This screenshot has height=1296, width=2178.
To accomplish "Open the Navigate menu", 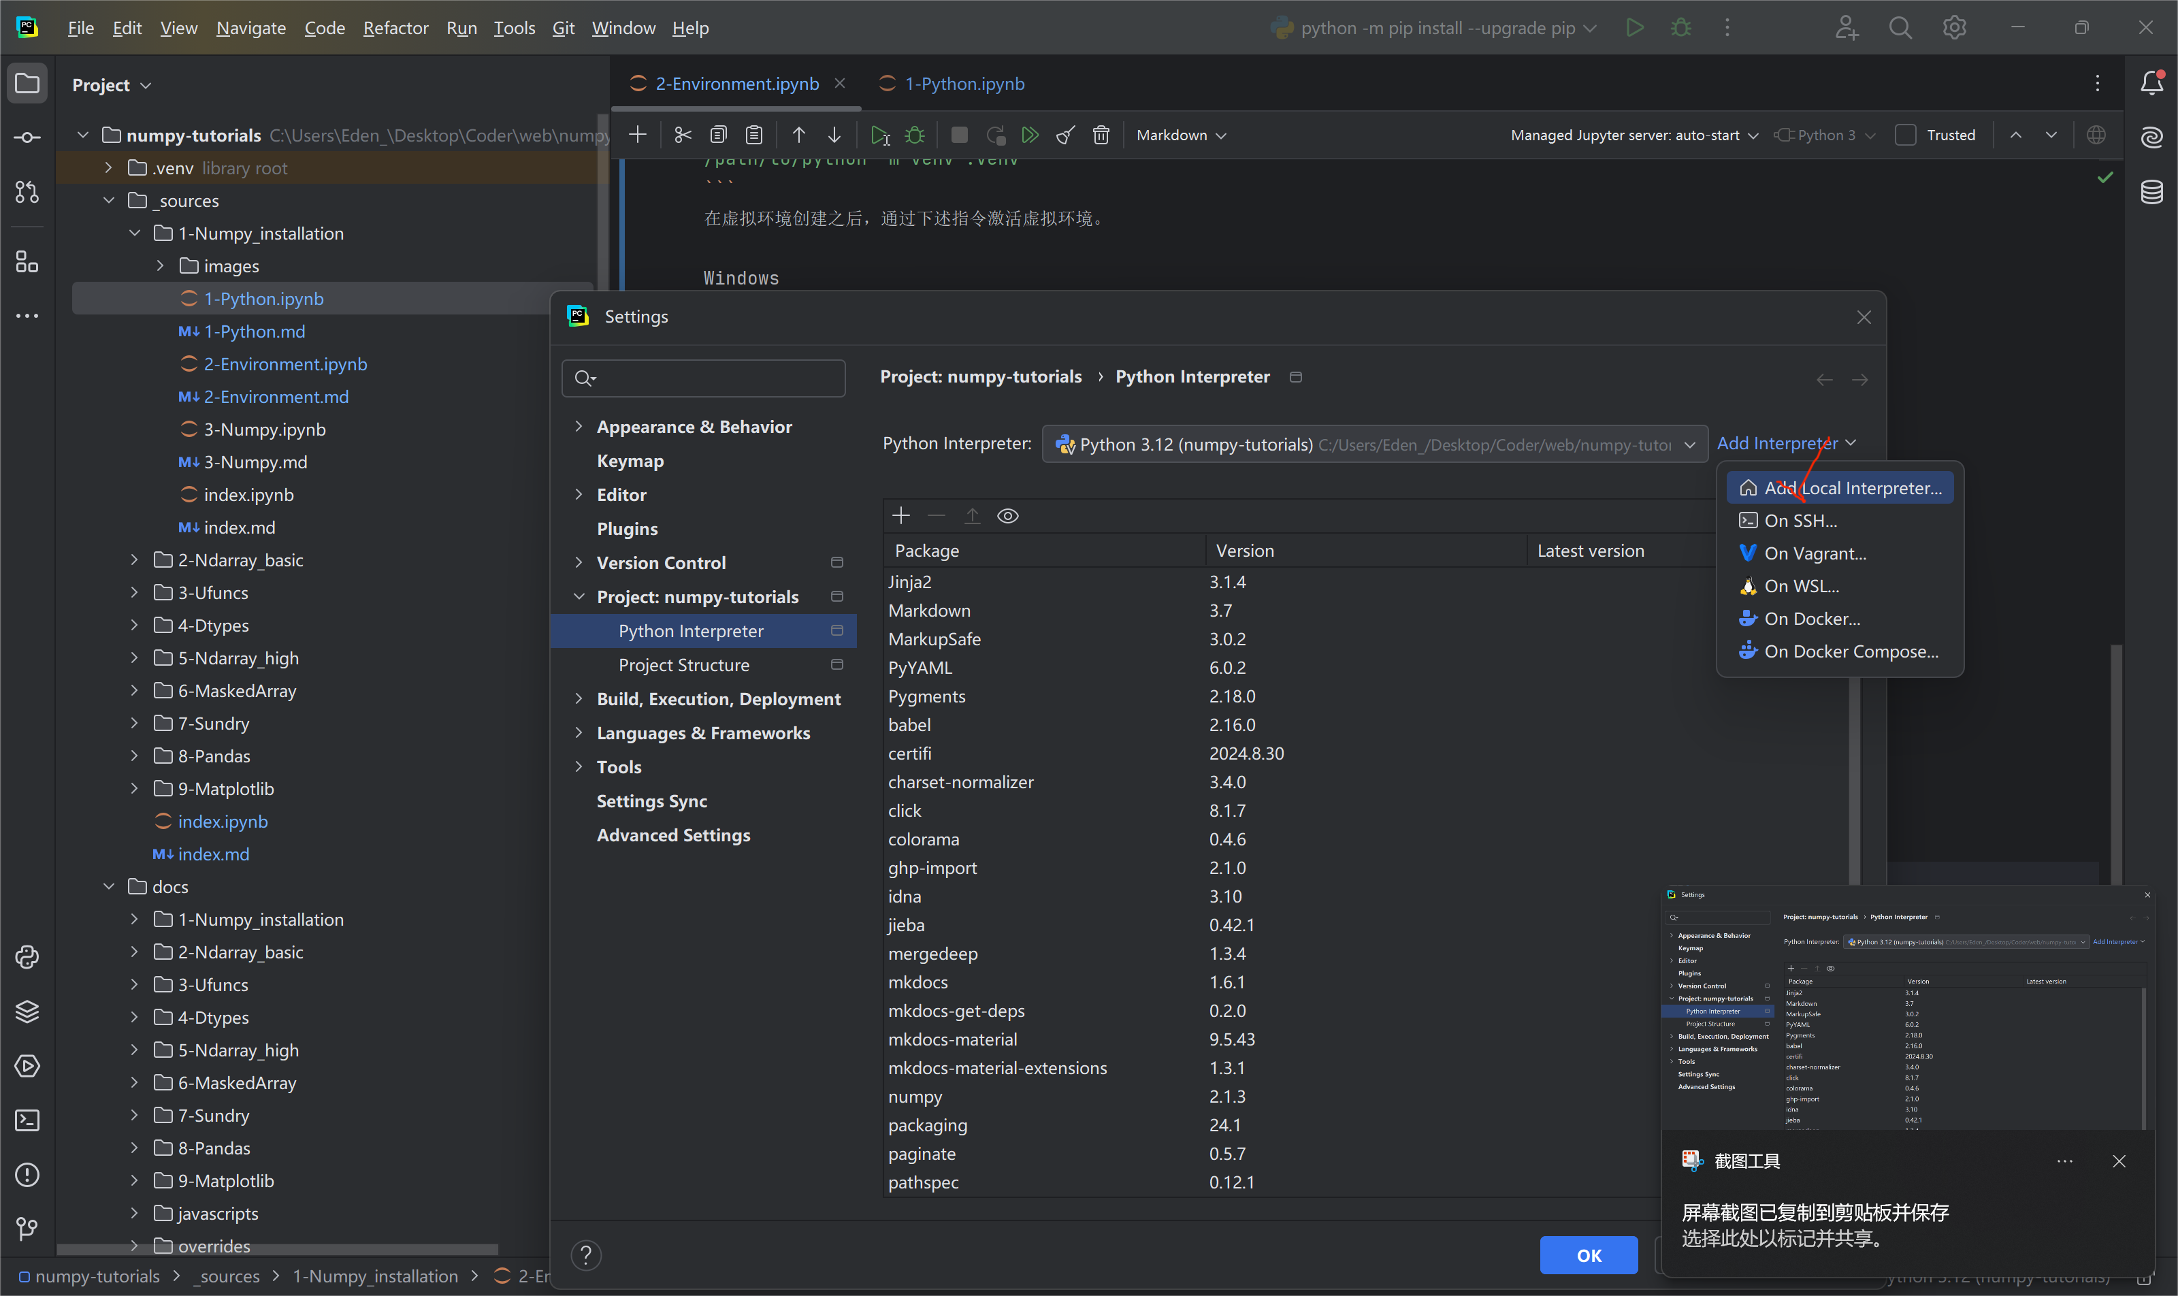I will tap(250, 28).
